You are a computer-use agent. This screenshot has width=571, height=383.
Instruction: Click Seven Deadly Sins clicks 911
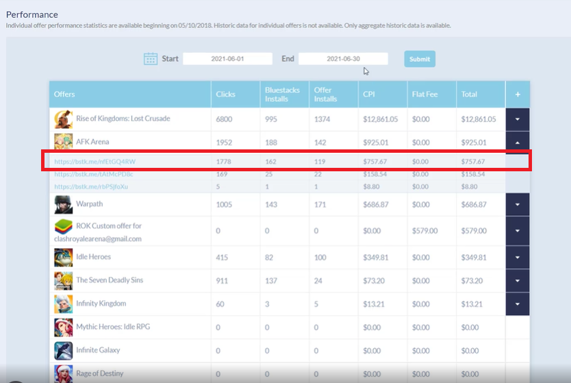[222, 281]
